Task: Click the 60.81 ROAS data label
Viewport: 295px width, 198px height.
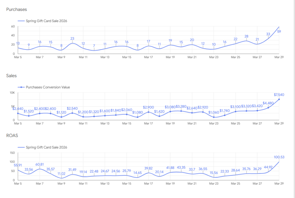Action: tap(39, 164)
